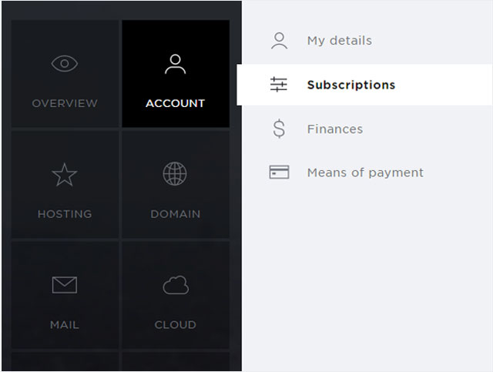Click the dollar sign icon beside Finances
493x372 pixels.
(279, 129)
